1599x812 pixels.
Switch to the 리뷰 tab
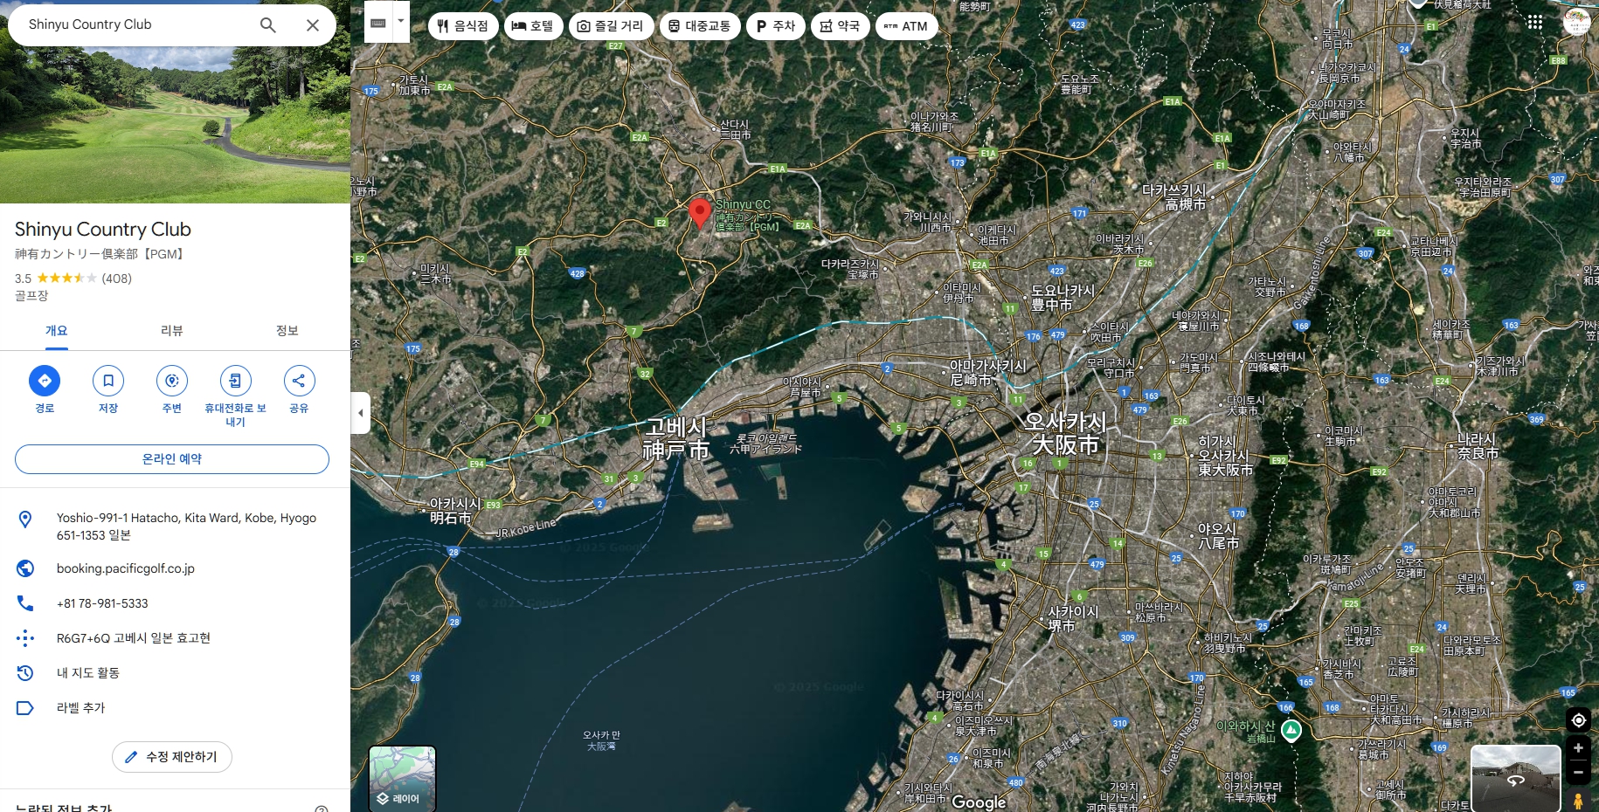pos(172,331)
